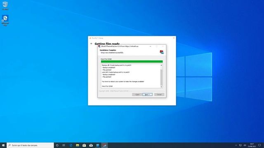Click the Cancel button in the installer

coord(159,95)
